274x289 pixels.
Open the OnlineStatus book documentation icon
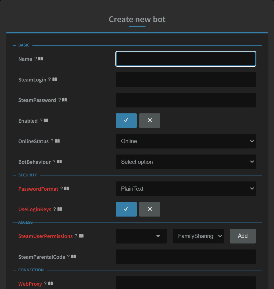[x=57, y=141]
